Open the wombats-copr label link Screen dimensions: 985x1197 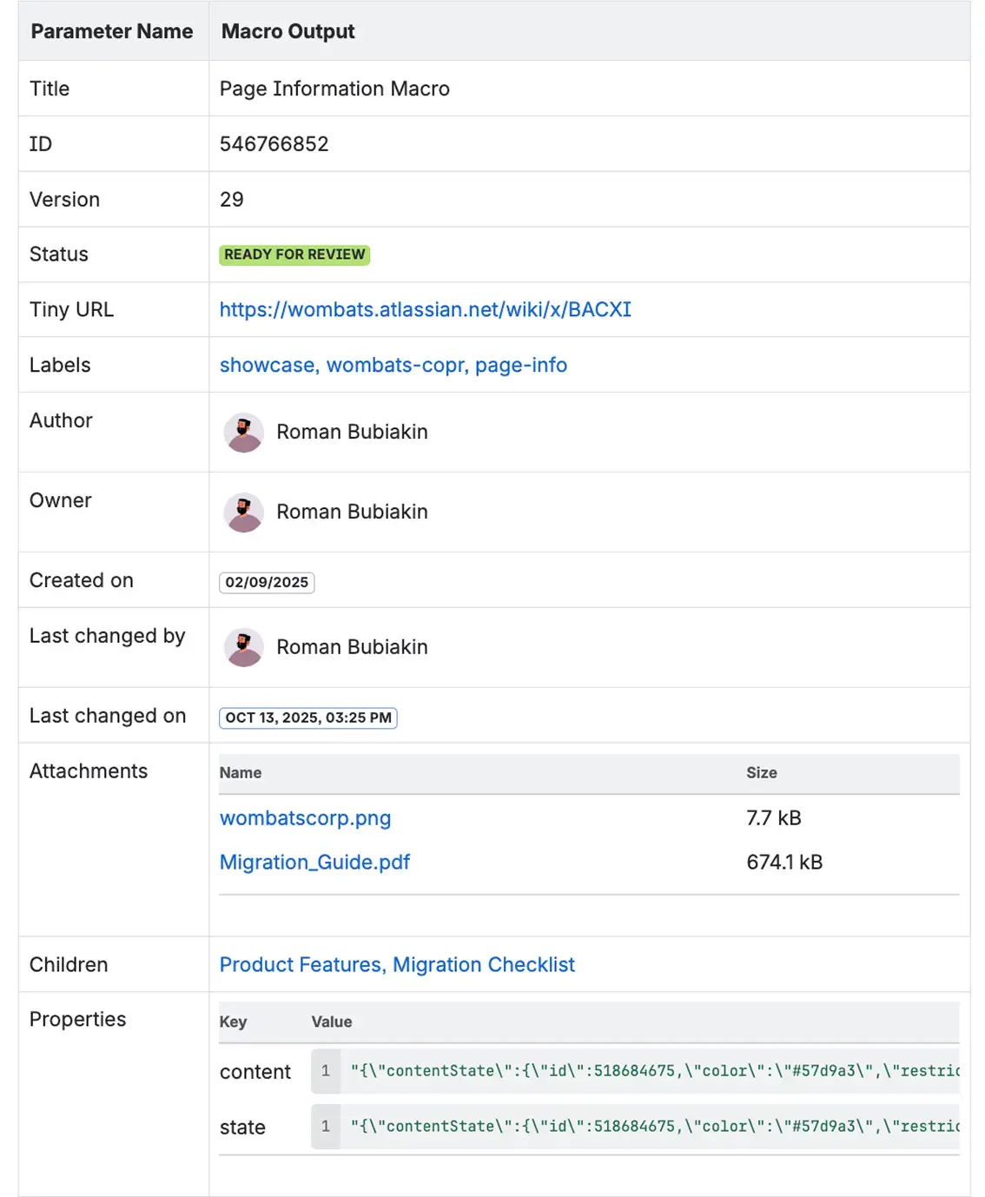tap(395, 365)
